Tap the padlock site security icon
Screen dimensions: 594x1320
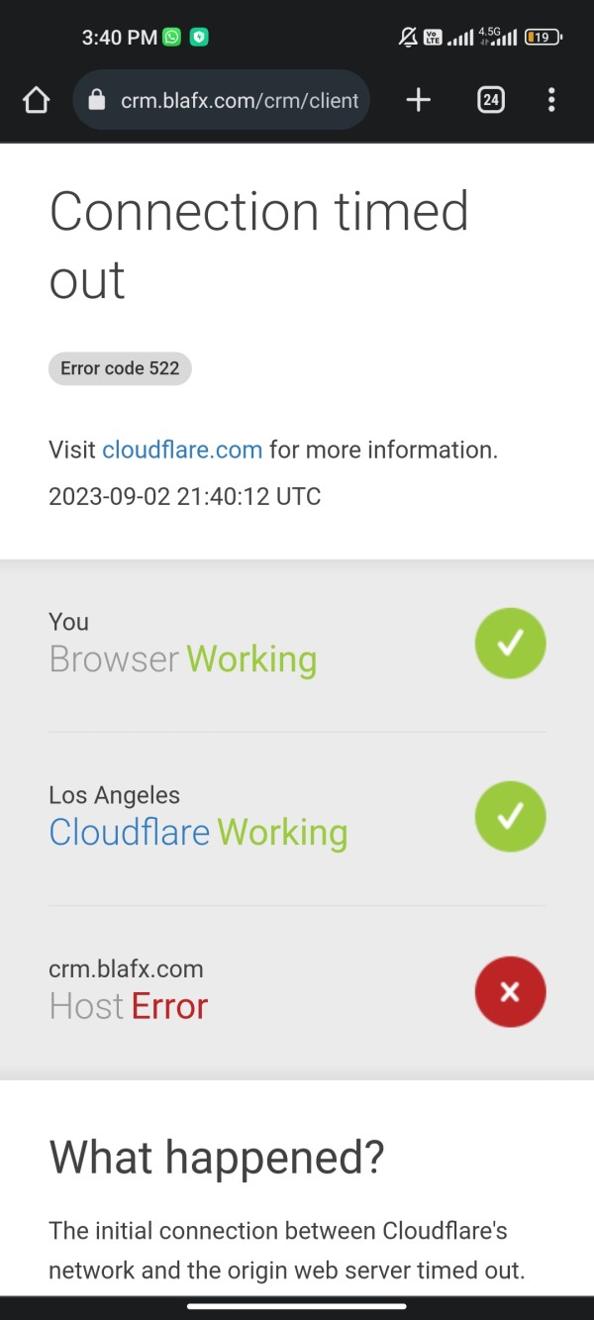pyautogui.click(x=96, y=100)
